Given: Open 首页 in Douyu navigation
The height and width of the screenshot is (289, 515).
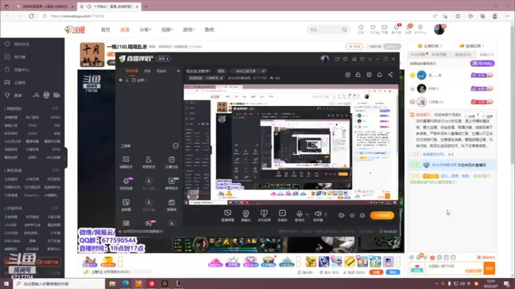Looking at the screenshot, I should point(106,30).
